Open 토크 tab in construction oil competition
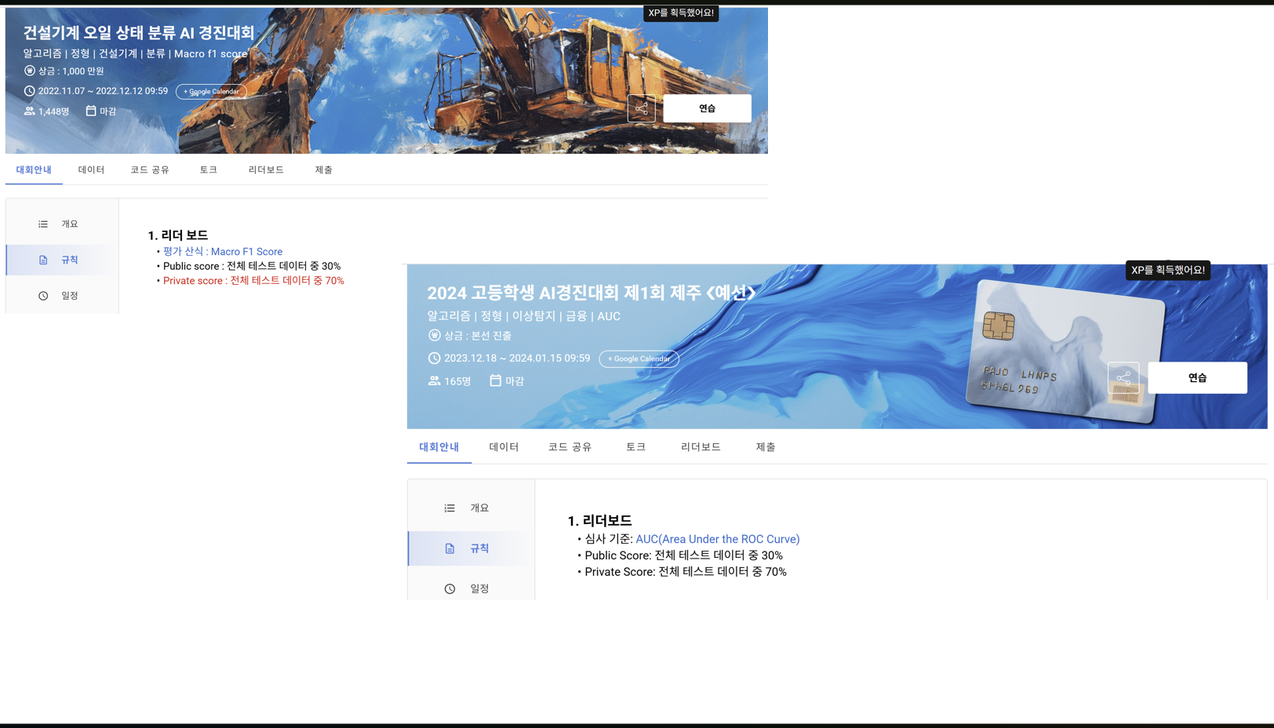Screen dimensions: 1274x728 (208, 169)
